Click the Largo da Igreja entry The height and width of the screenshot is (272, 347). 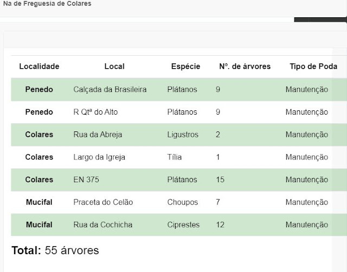click(99, 157)
